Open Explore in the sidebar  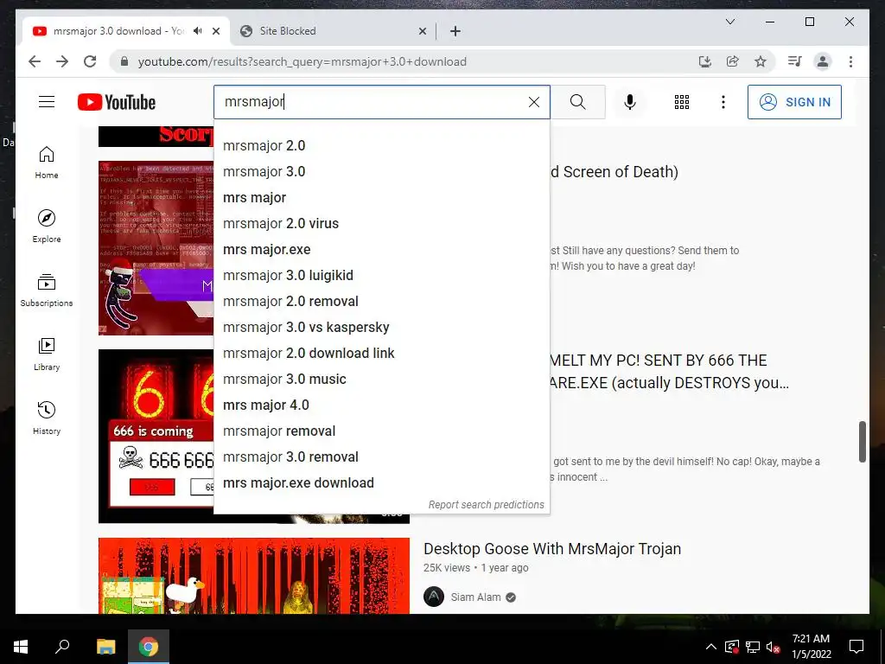[47, 227]
